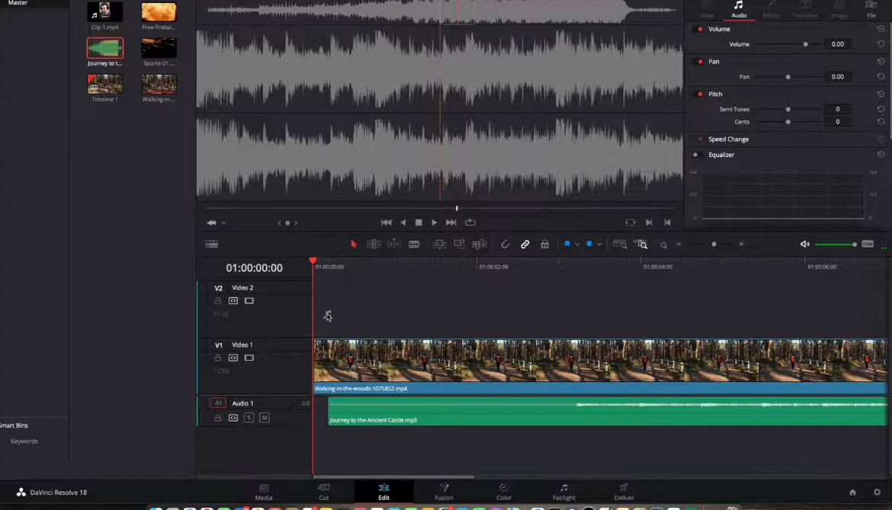892x510 pixels.
Task: Toggle the Pan section enable dot
Action: (x=700, y=62)
